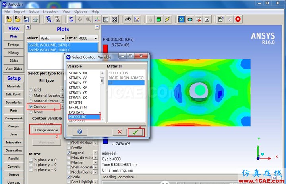Image resolution: width=286 pixels, height=184 pixels.
Task: Select the Grid fill type radio
Action: (31, 90)
